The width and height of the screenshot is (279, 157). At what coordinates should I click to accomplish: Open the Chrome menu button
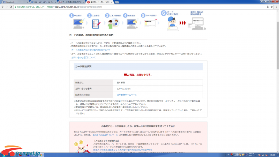coord(276,7)
